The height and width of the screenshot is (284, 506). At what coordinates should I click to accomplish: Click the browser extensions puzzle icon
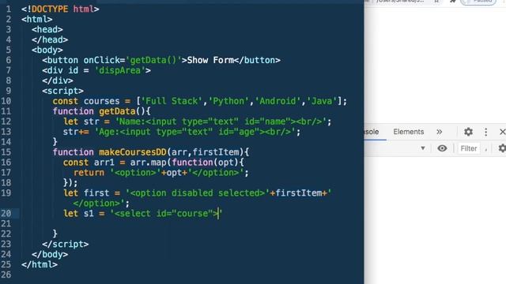453,2
